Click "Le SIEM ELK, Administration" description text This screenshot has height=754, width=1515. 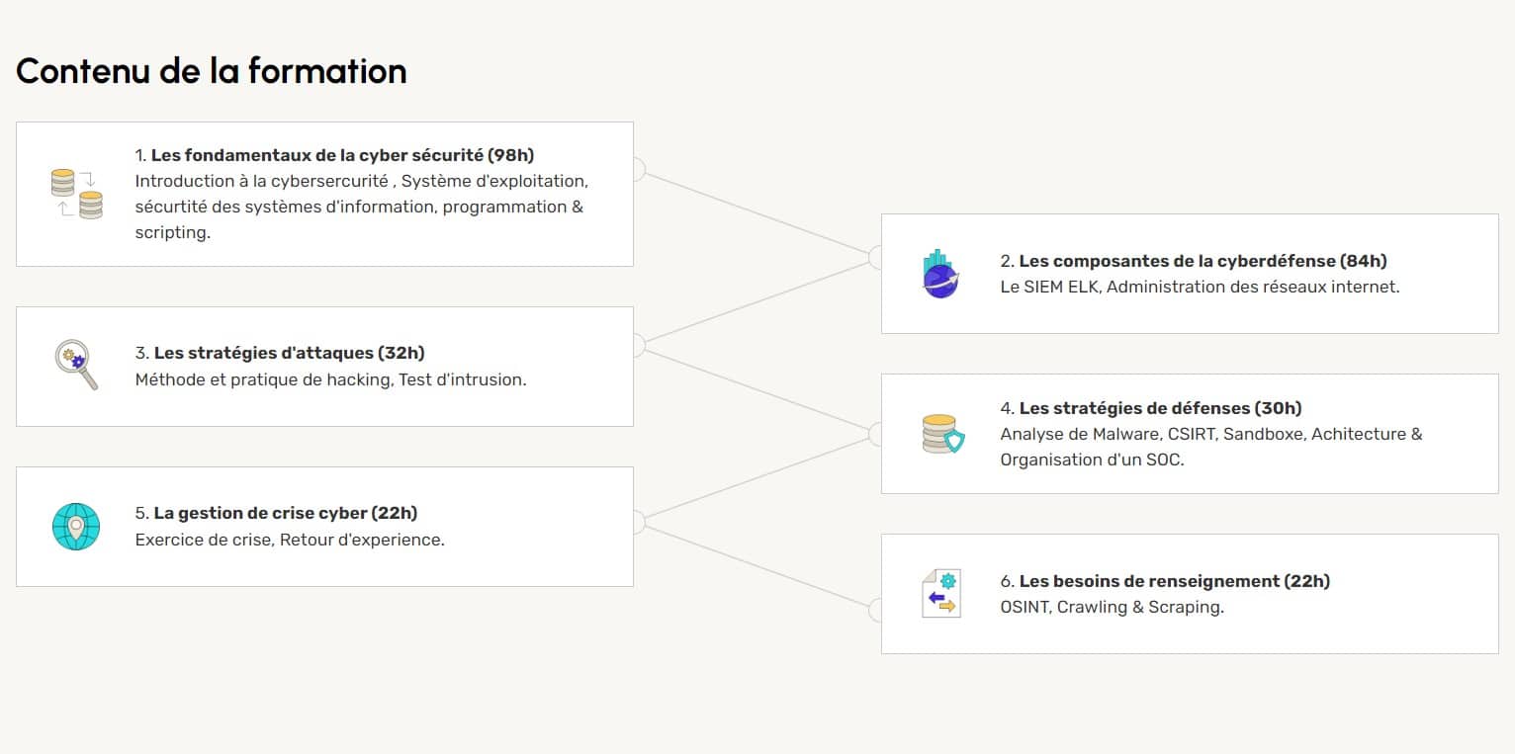coord(1200,287)
